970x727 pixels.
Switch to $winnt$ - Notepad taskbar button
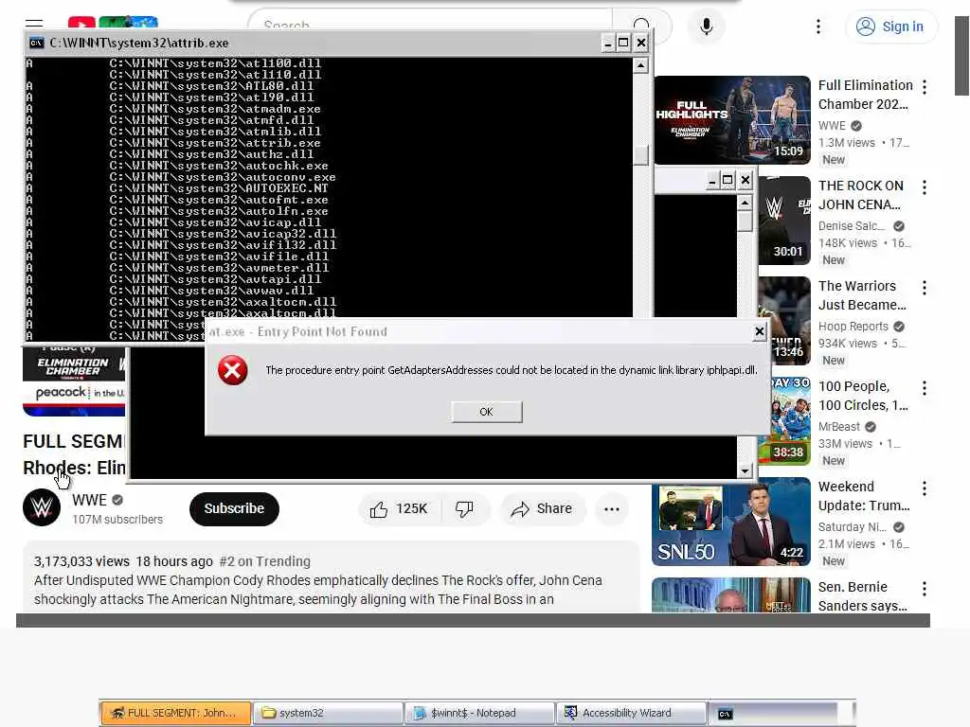(x=479, y=713)
